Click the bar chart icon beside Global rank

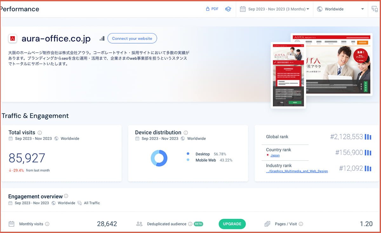(x=368, y=137)
